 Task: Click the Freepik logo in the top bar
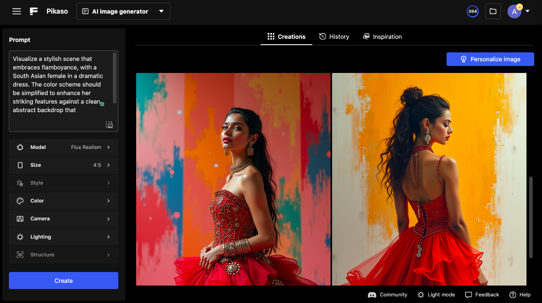(x=33, y=11)
